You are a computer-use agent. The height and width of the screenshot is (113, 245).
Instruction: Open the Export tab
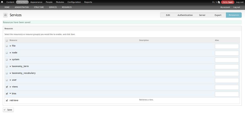[218, 15]
